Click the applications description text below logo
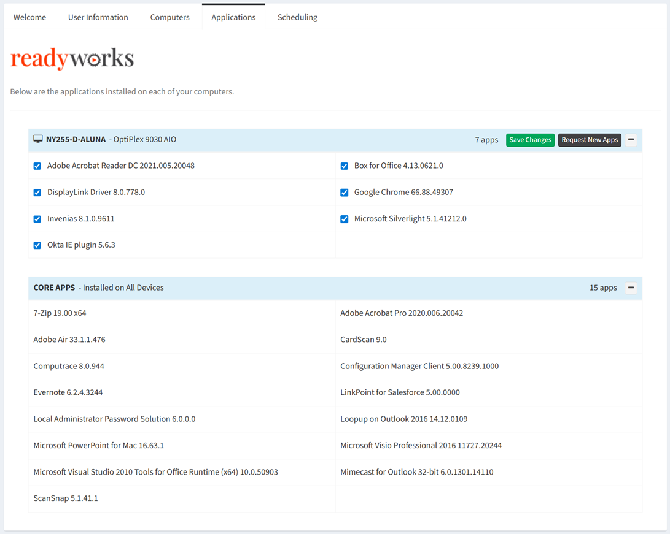670x534 pixels. (x=122, y=92)
